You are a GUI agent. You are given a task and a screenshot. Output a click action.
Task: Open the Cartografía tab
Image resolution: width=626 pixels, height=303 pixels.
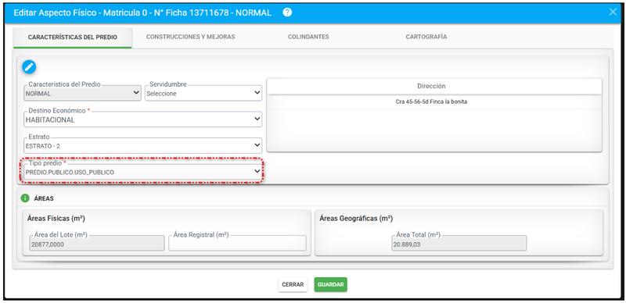tap(426, 37)
